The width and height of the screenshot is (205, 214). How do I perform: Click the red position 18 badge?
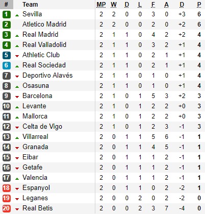(7, 188)
